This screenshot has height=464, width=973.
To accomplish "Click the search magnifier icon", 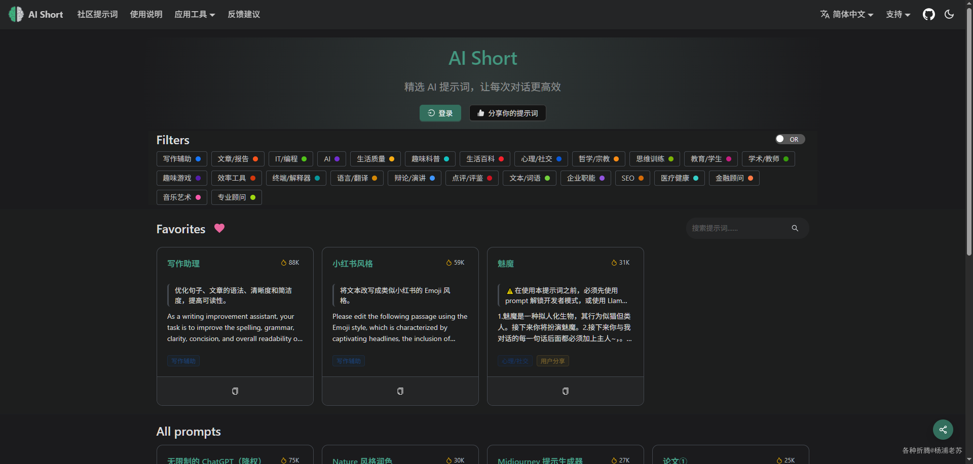I will tap(795, 228).
